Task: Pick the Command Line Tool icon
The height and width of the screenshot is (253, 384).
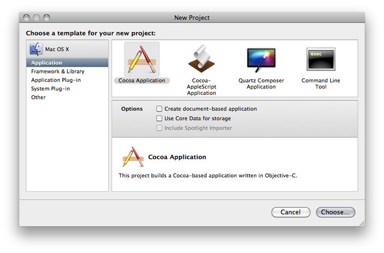Action: click(321, 60)
